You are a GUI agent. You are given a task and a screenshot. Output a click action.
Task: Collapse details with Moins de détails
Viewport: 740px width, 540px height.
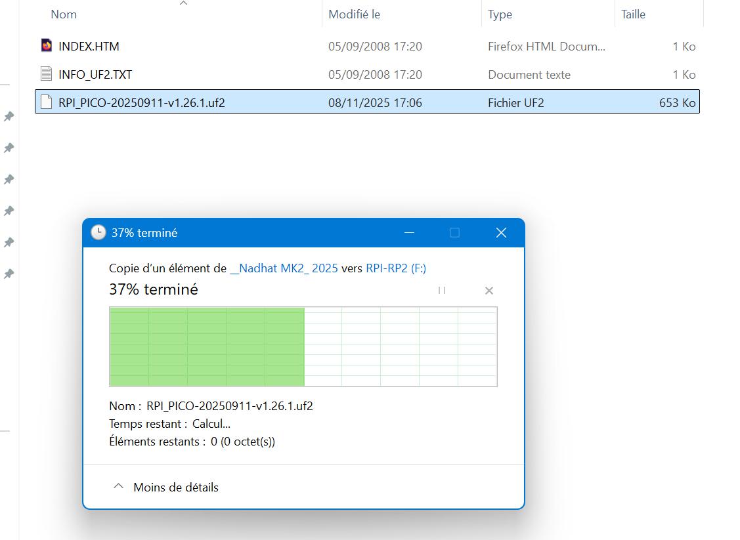[x=175, y=487]
